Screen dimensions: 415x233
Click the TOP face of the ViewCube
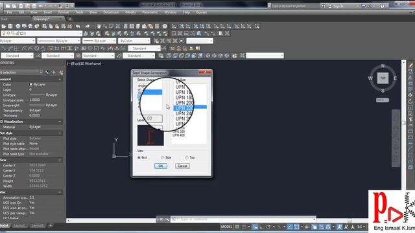coord(383,78)
